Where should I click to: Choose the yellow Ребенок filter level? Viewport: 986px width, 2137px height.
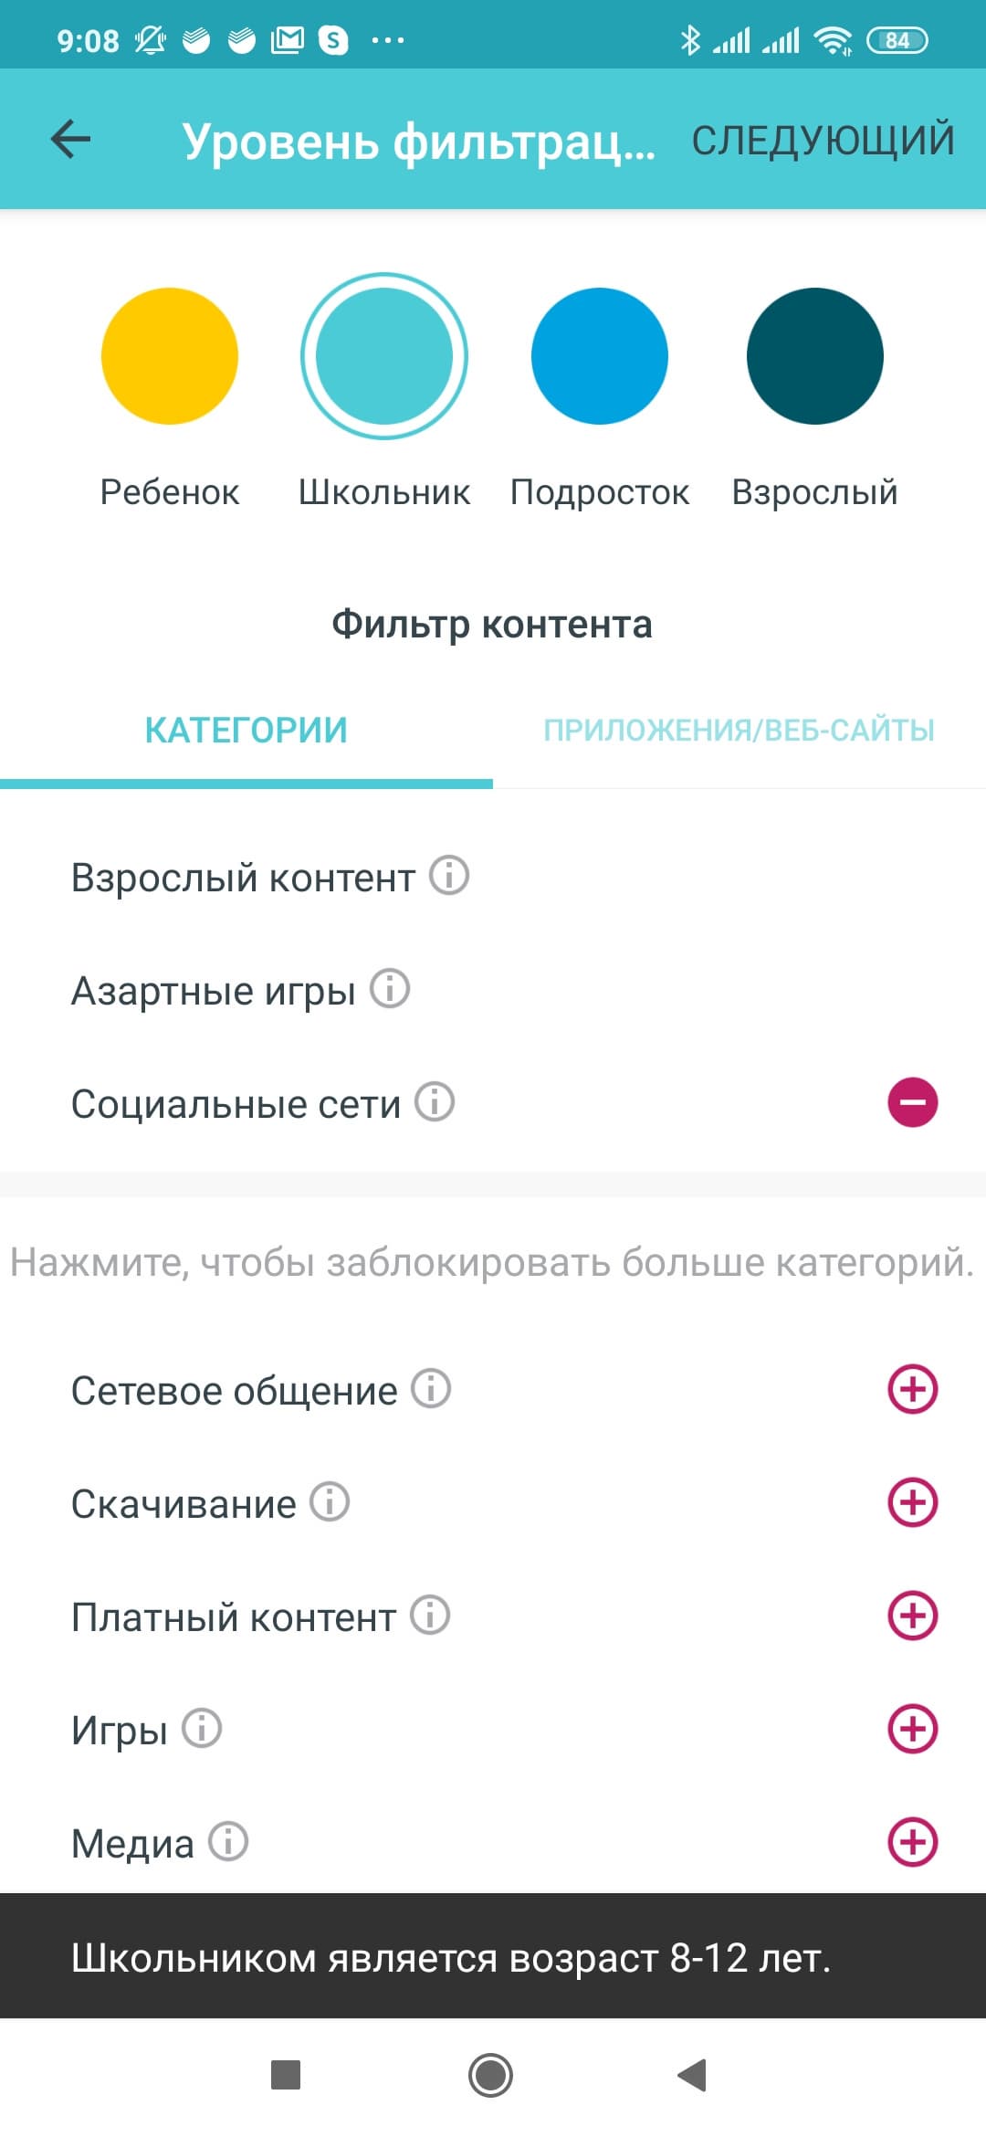tap(170, 356)
